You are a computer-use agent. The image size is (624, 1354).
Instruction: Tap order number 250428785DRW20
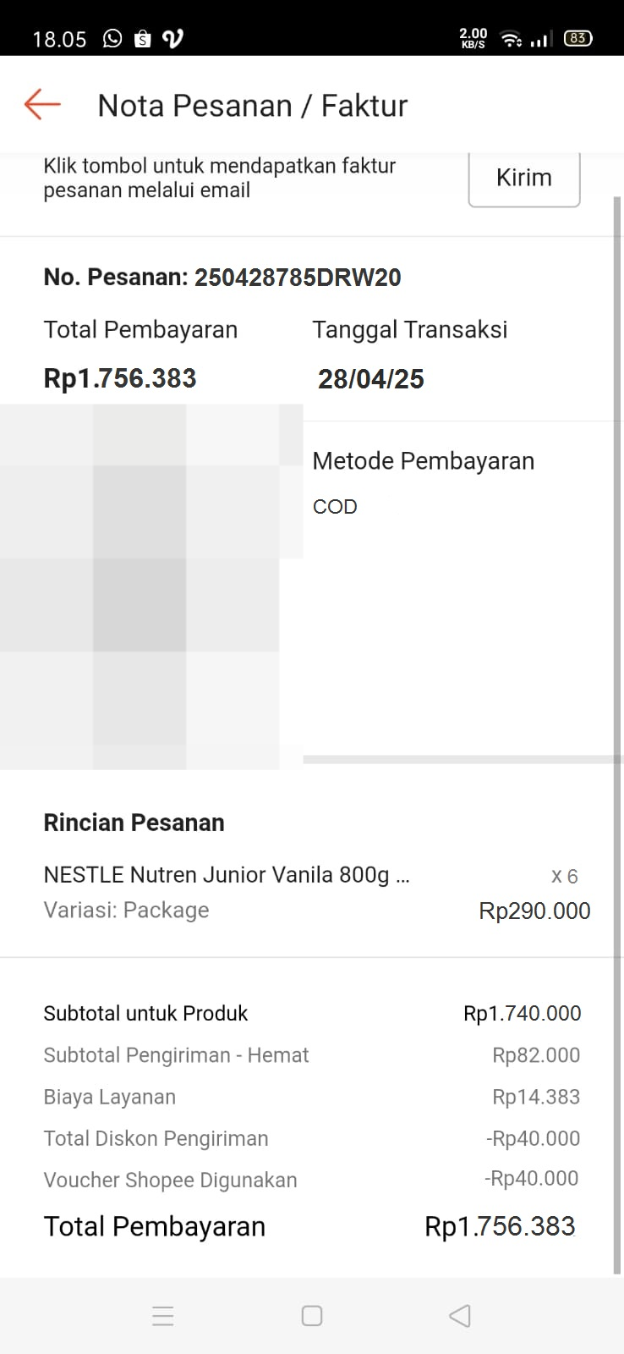tap(298, 278)
